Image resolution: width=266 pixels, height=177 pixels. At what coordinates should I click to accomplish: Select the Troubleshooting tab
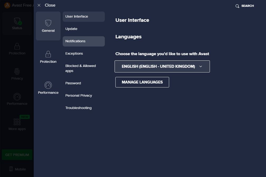pyautogui.click(x=84, y=108)
